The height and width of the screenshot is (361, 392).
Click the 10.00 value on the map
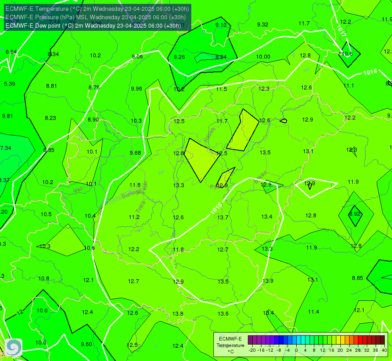(x=263, y=57)
